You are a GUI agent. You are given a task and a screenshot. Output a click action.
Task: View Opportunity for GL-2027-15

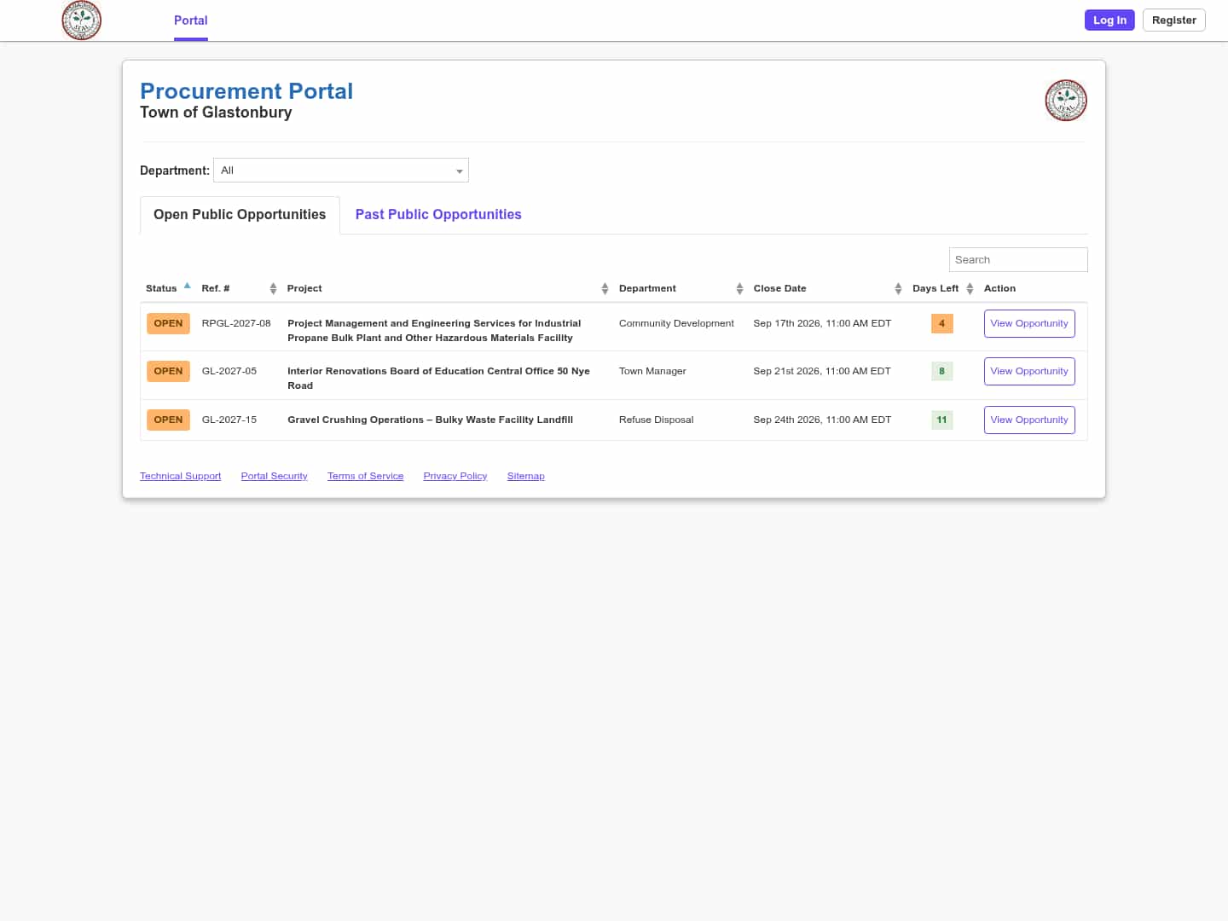point(1029,420)
